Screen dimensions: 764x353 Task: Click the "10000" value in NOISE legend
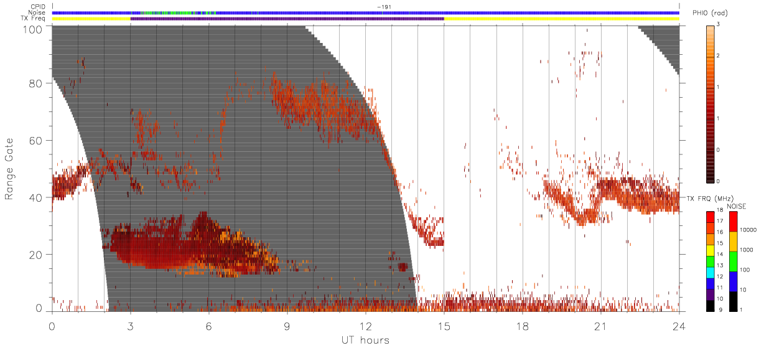pyautogui.click(x=749, y=230)
